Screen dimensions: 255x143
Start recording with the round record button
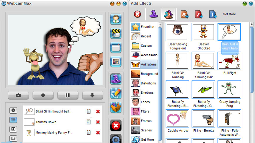[x=43, y=95]
